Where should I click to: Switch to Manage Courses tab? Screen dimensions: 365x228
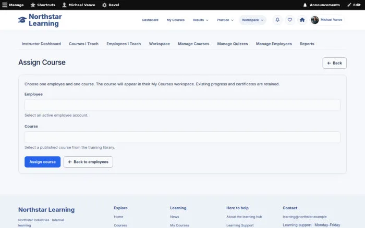click(193, 44)
